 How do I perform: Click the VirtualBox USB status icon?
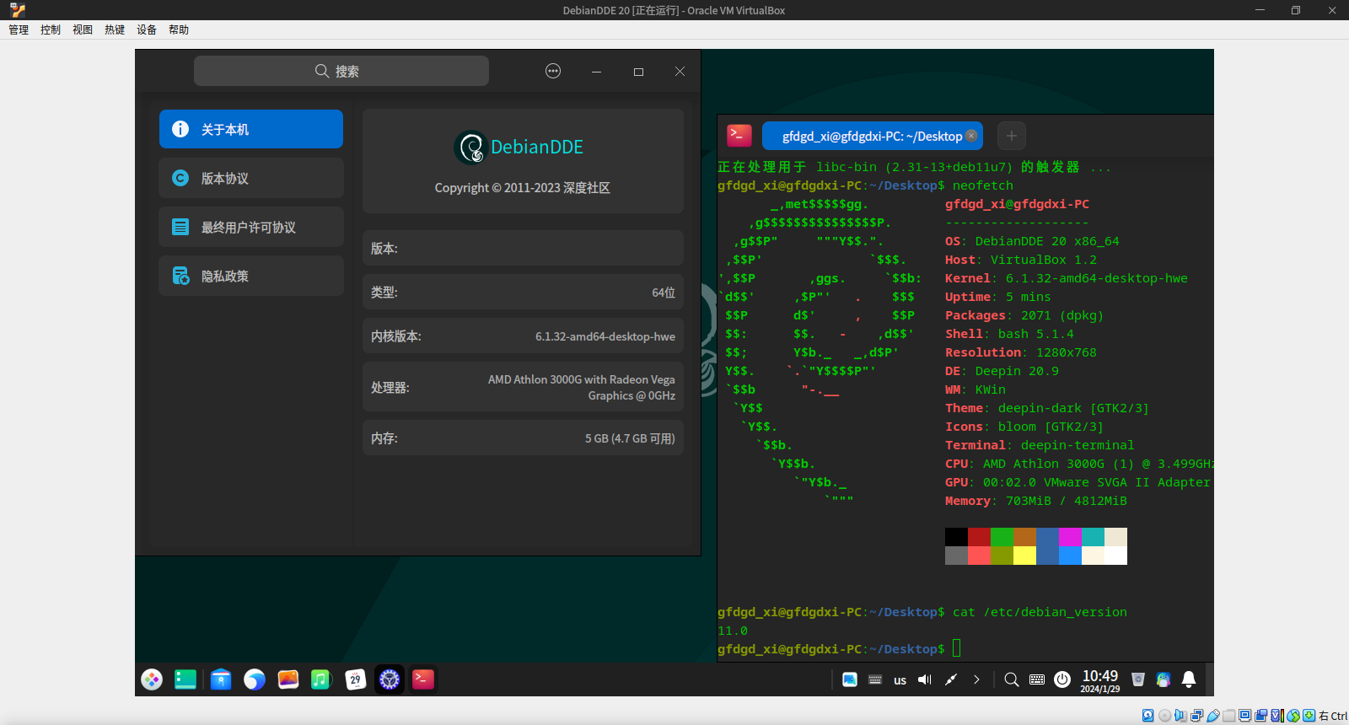pyautogui.click(x=1213, y=716)
